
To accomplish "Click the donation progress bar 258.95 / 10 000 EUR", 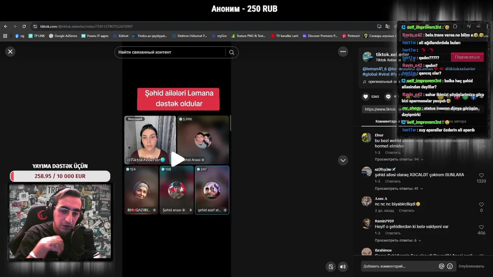I will [60, 176].
